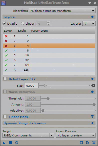Collapse the Layers section
The width and height of the screenshot is (98, 146).
92,17
